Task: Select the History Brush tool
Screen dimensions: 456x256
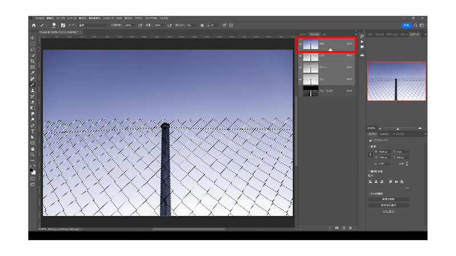Action: (x=32, y=96)
